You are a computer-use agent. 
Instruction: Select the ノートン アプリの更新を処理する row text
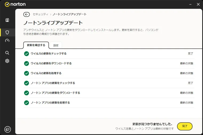click(x=50, y=103)
